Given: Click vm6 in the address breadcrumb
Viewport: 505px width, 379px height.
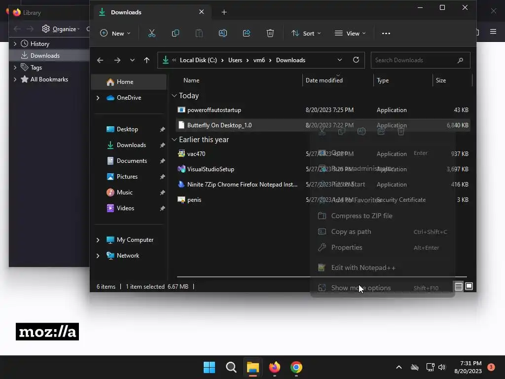Looking at the screenshot, I should (x=259, y=60).
